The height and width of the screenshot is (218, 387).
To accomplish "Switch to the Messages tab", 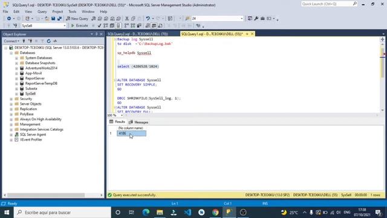I will (x=138, y=122).
